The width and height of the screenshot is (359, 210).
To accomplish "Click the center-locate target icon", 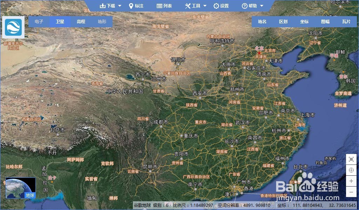I will (x=351, y=170).
